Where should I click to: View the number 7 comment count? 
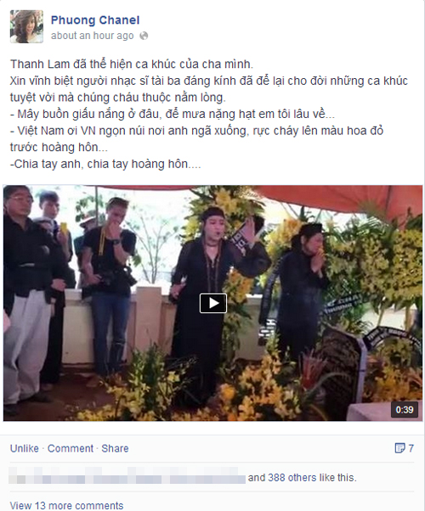(x=411, y=448)
